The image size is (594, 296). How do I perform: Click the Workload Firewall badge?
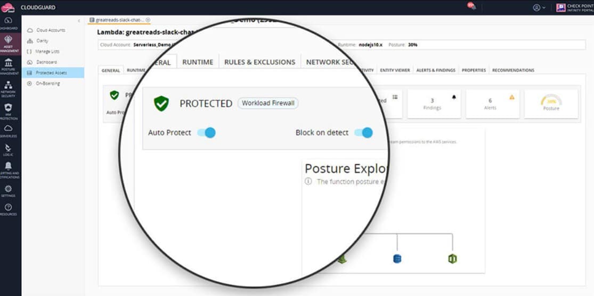pyautogui.click(x=268, y=103)
